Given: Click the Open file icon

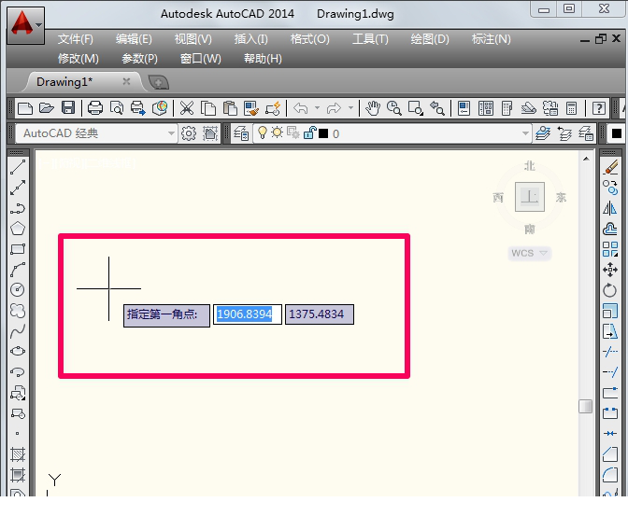Looking at the screenshot, I should [47, 108].
